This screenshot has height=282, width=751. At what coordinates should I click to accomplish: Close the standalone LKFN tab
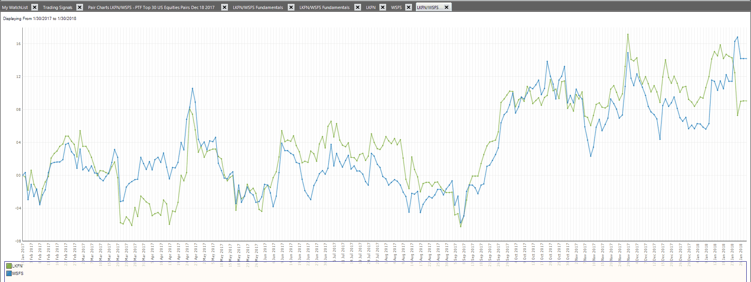[383, 7]
